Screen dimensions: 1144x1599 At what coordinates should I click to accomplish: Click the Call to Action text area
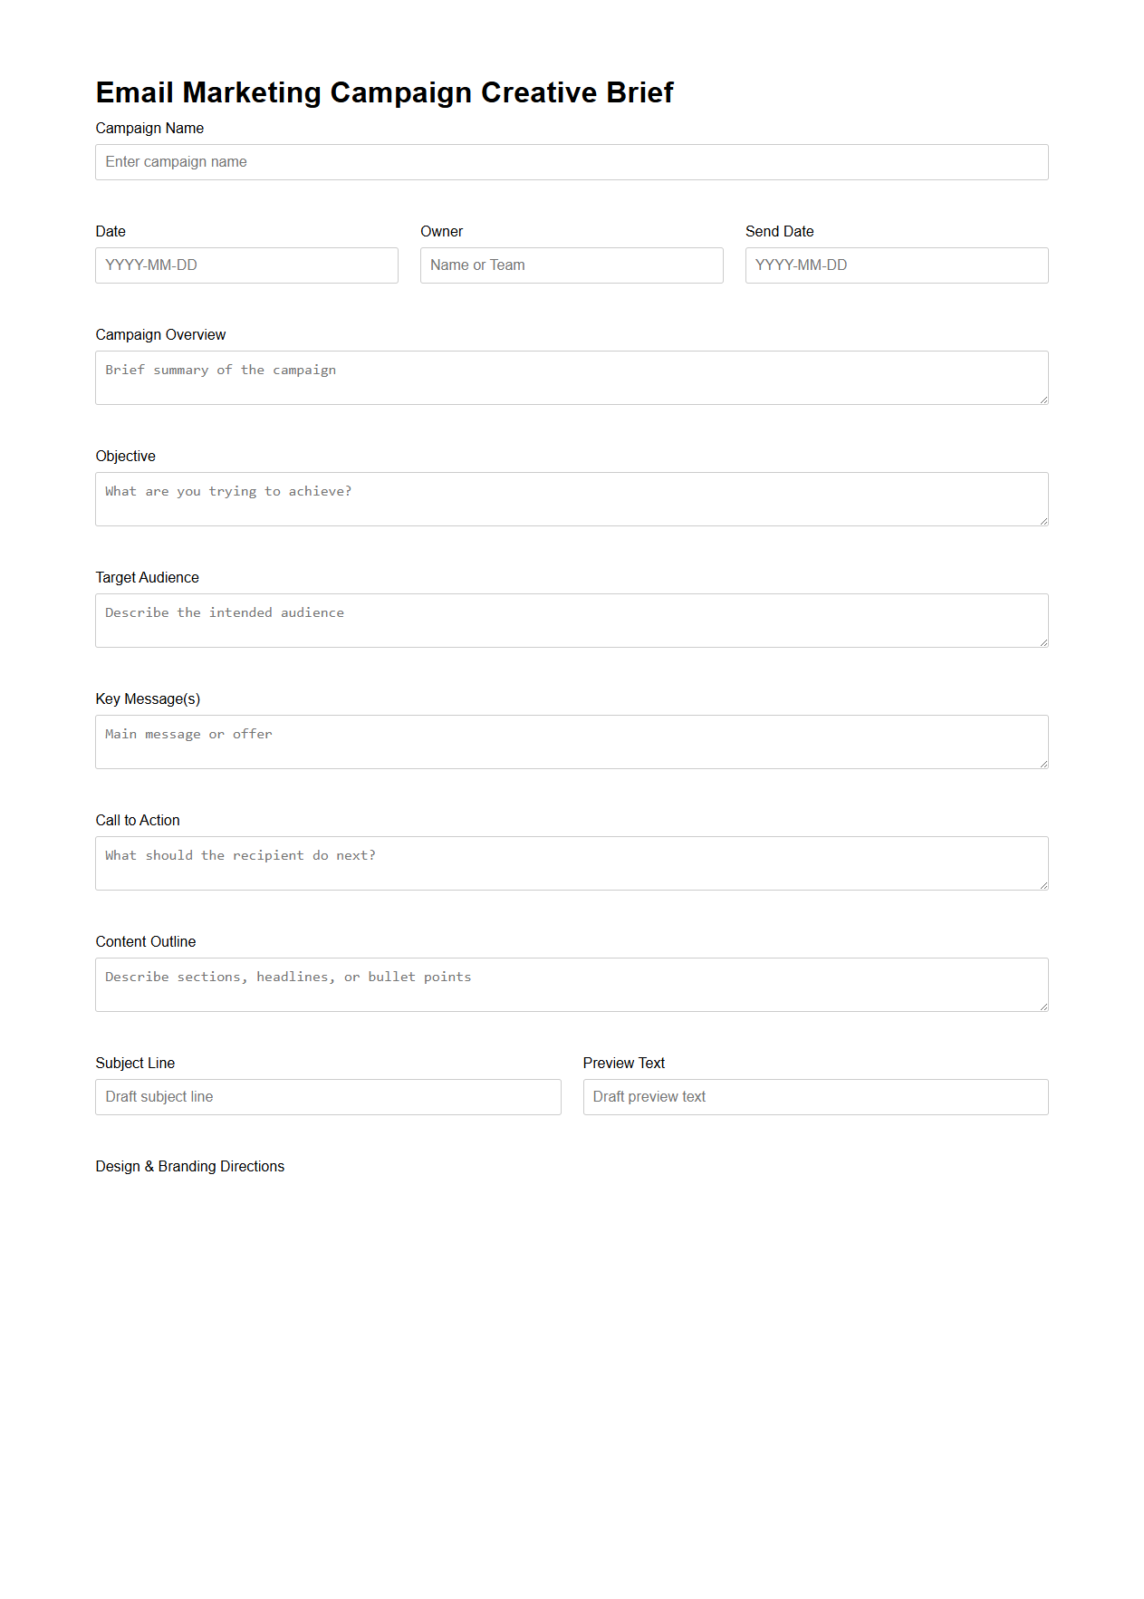pyautogui.click(x=571, y=862)
